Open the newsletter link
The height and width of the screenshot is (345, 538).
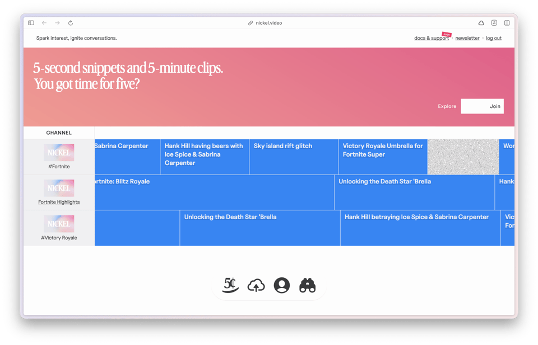tap(467, 38)
